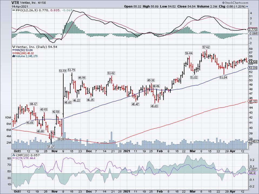The width and height of the screenshot is (259, 194).
Task: Click the 46.22 price label
Action: [77, 100]
